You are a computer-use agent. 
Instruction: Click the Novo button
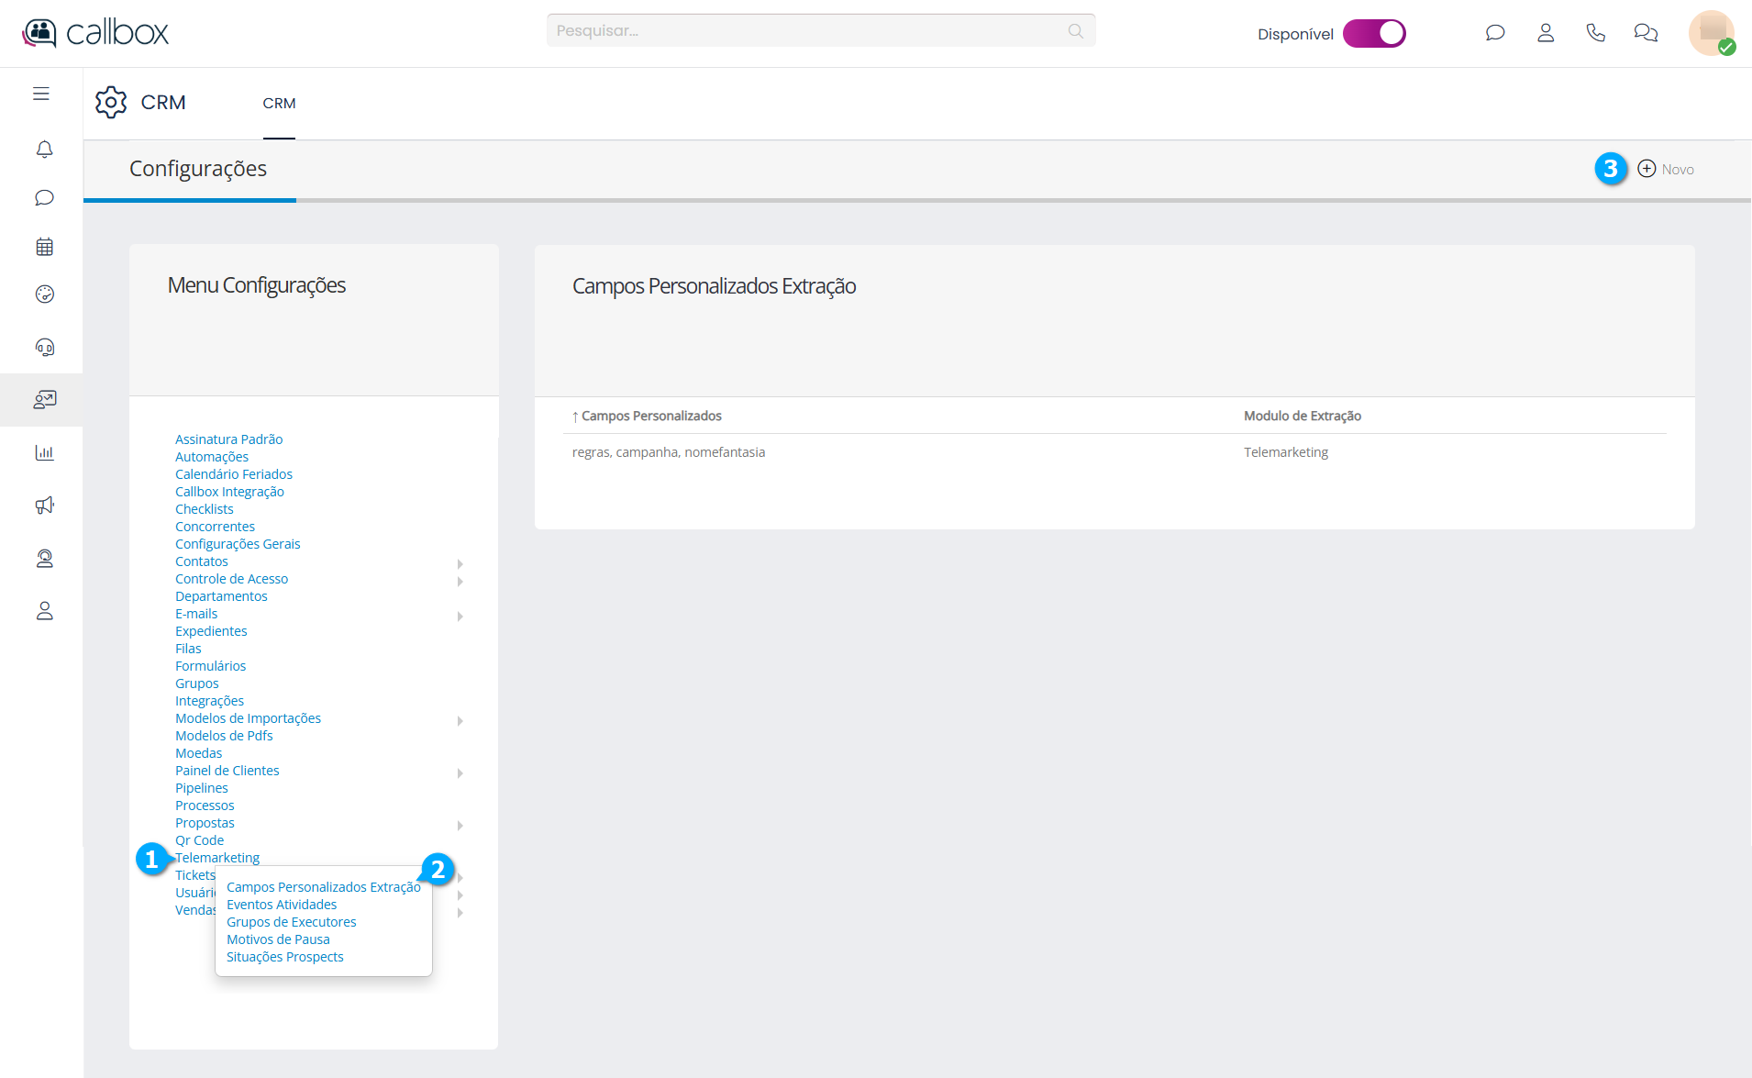click(1666, 169)
